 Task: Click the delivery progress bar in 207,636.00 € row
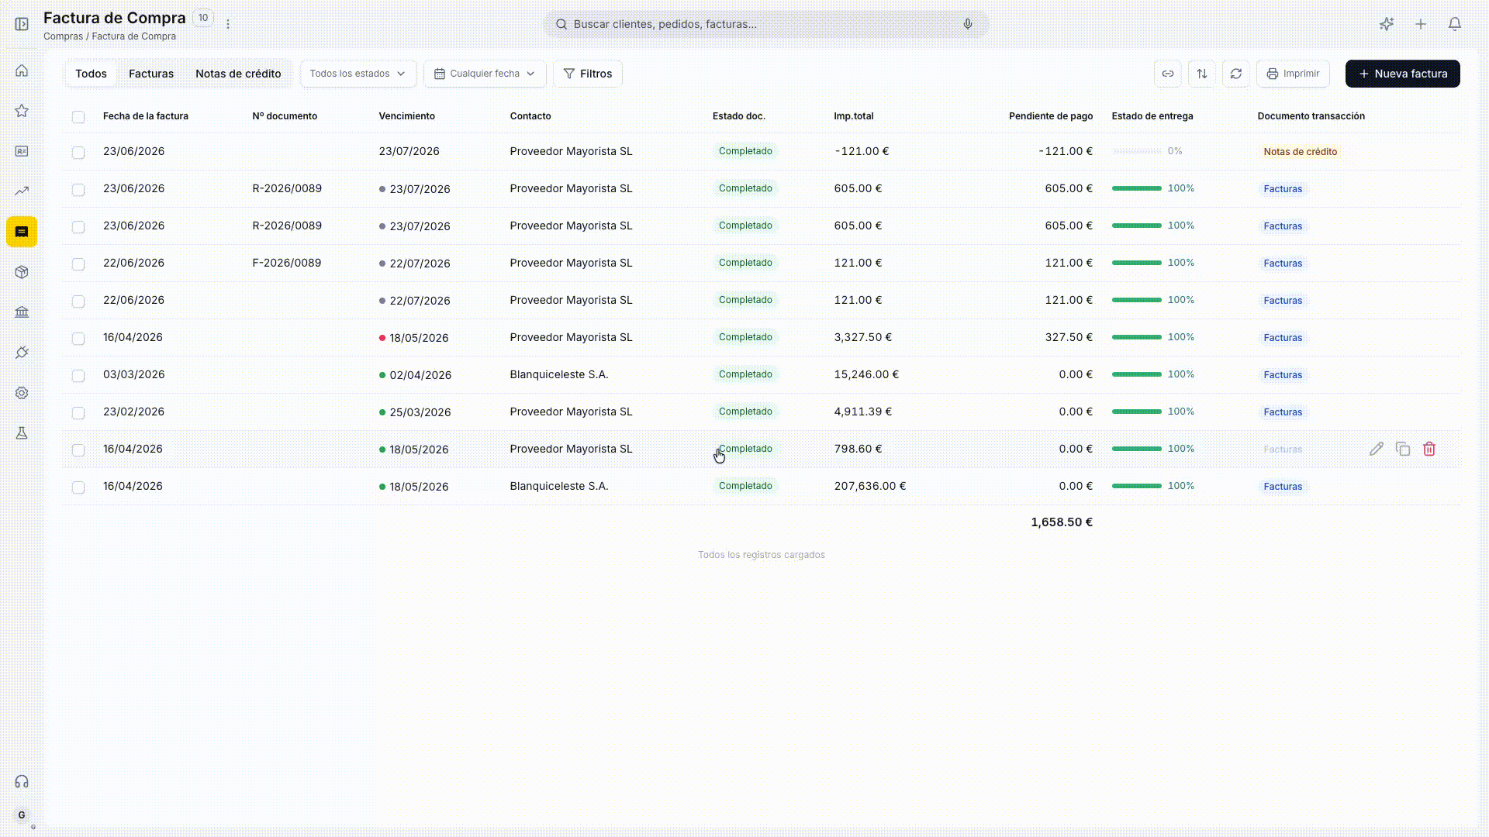pyautogui.click(x=1137, y=486)
